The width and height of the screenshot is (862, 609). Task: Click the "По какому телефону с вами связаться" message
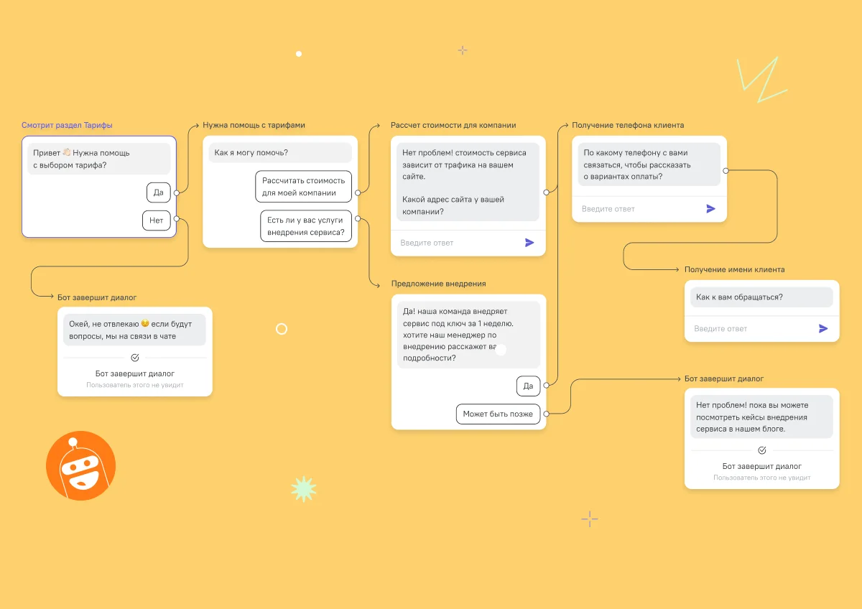pyautogui.click(x=649, y=164)
